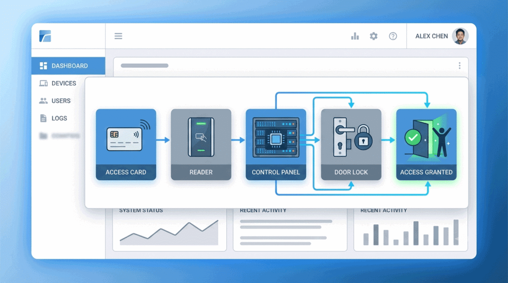Click the Devices monitor icon
Image resolution: width=508 pixels, height=283 pixels.
tap(44, 83)
